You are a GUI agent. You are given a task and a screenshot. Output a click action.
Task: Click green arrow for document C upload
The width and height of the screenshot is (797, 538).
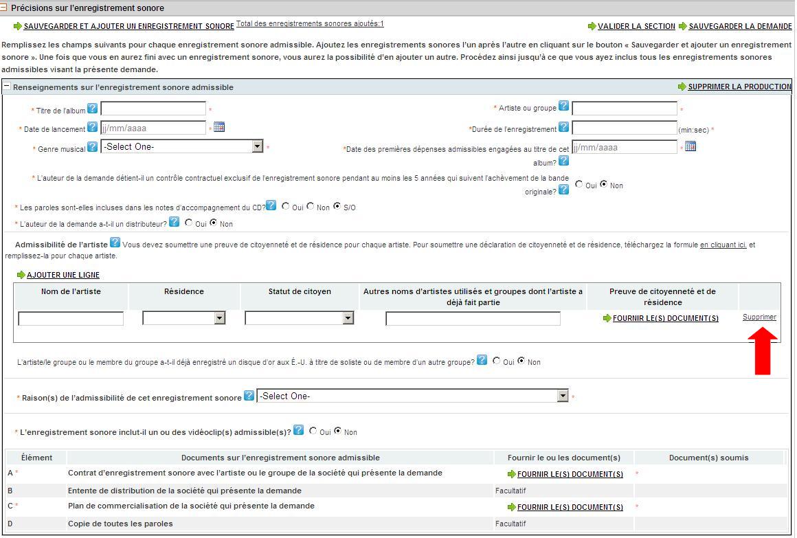(x=511, y=507)
